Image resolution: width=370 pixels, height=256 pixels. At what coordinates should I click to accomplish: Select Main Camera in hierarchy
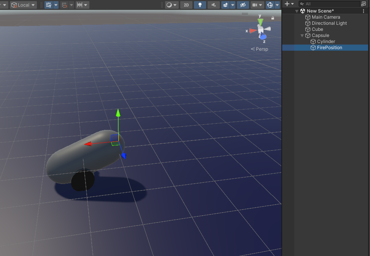click(x=326, y=17)
